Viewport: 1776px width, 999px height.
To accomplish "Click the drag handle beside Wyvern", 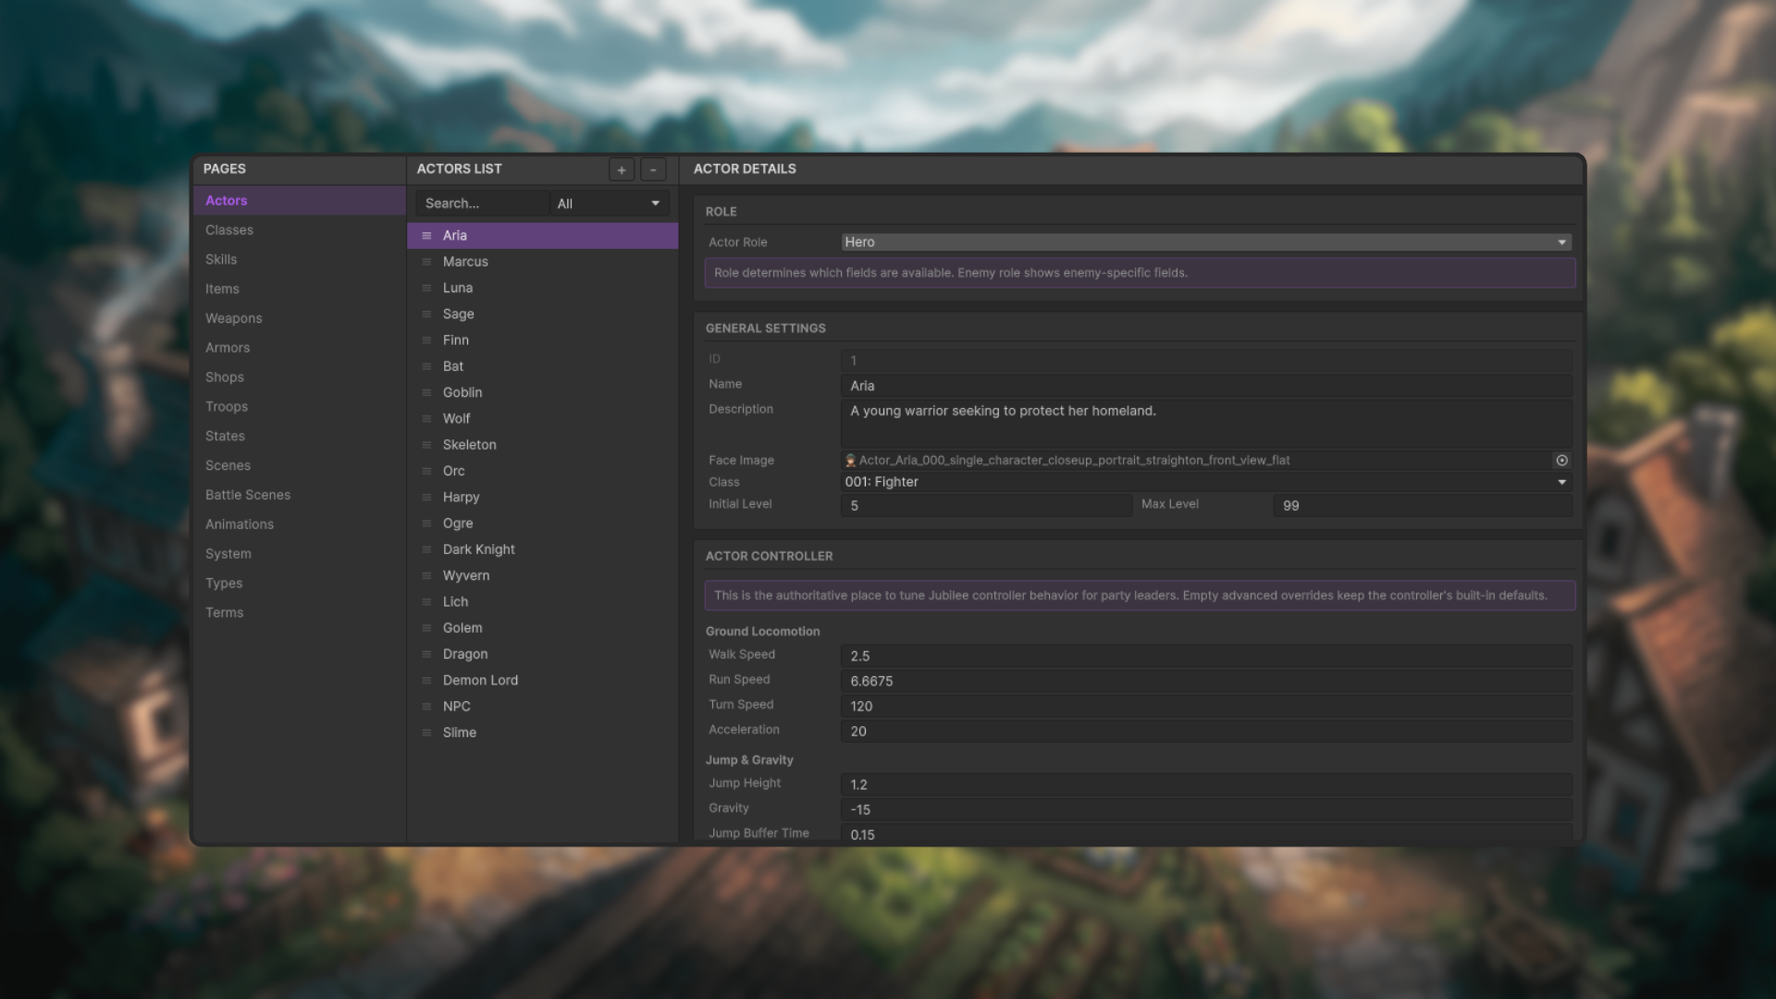I will tap(426, 575).
